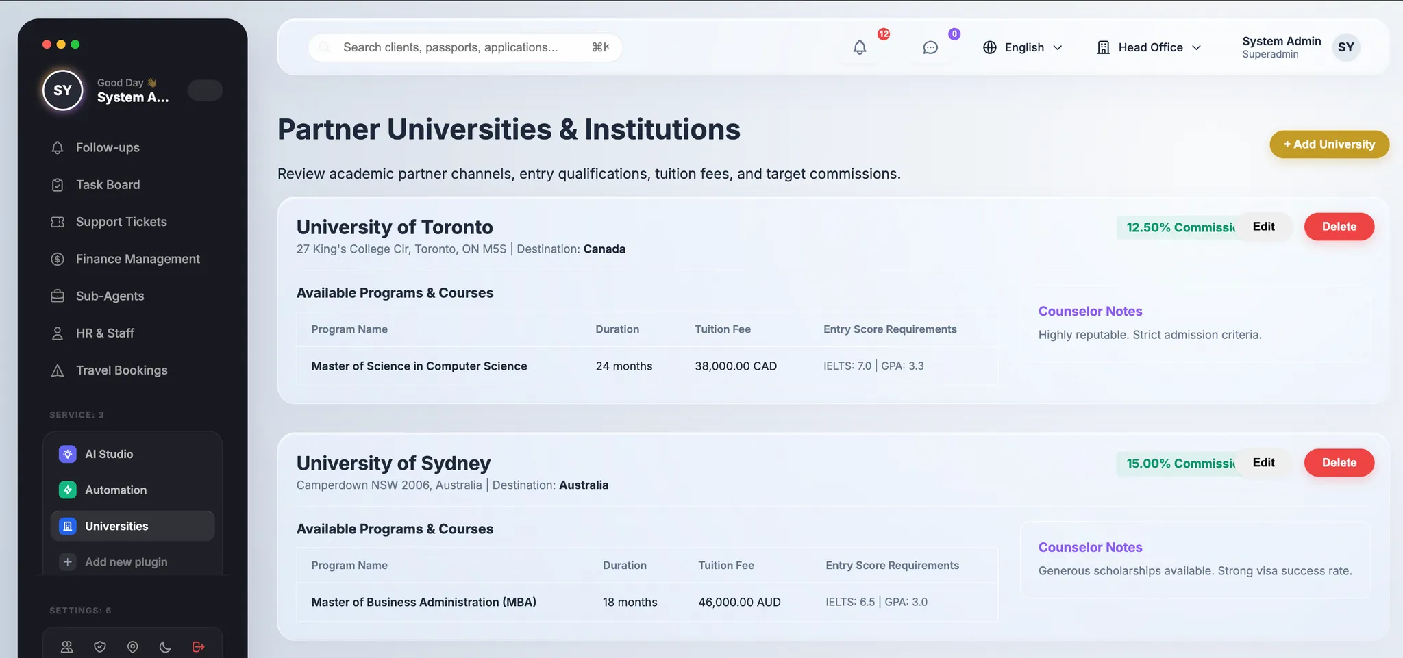Click the 15.00% Commission badge
The height and width of the screenshot is (658, 1403).
(x=1177, y=464)
